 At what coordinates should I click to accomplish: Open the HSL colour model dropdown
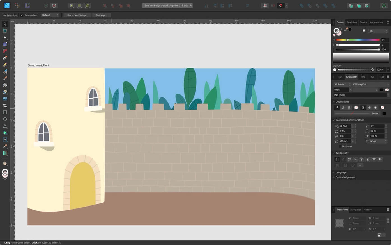[x=378, y=31]
